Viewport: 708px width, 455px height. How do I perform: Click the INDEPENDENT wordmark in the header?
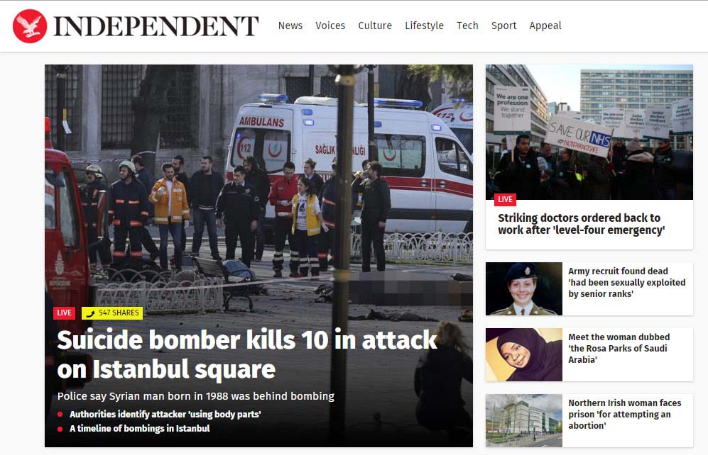coord(156,26)
